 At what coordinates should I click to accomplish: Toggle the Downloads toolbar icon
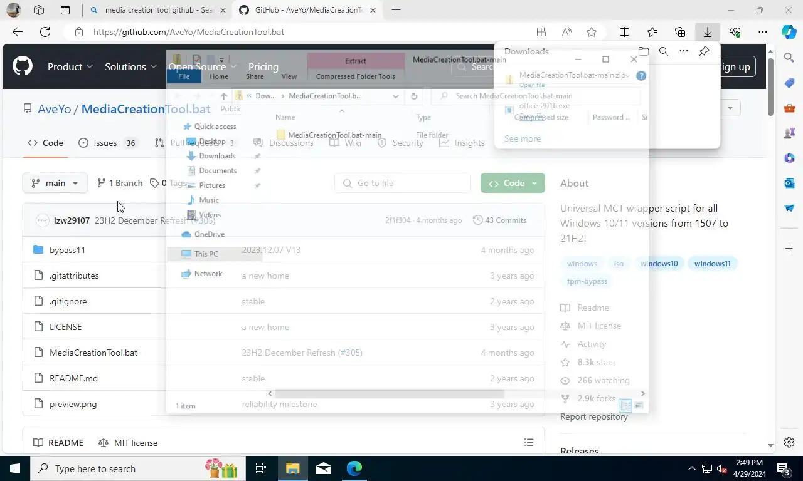point(707,32)
